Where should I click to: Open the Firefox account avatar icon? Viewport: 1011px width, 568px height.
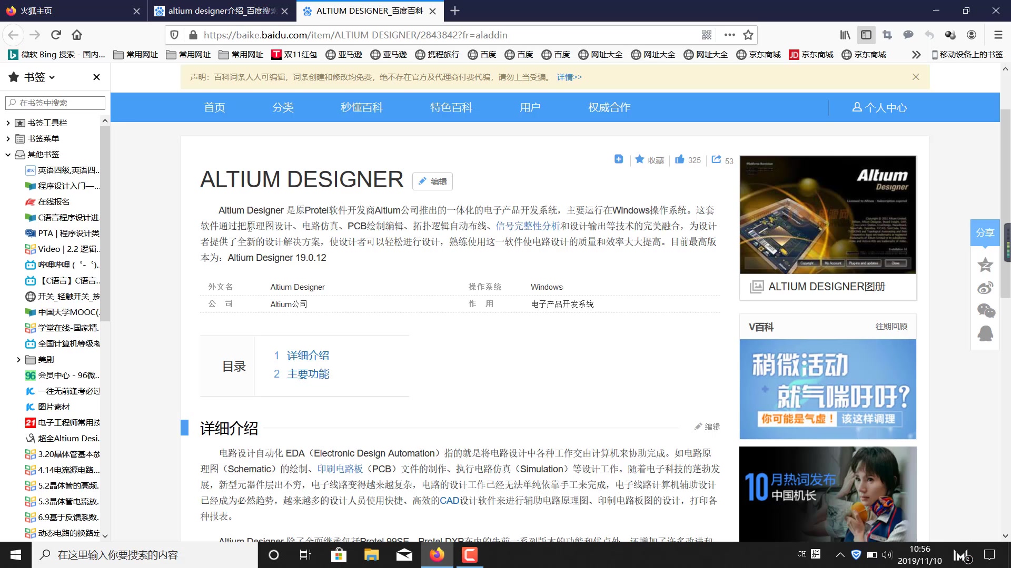[972, 35]
